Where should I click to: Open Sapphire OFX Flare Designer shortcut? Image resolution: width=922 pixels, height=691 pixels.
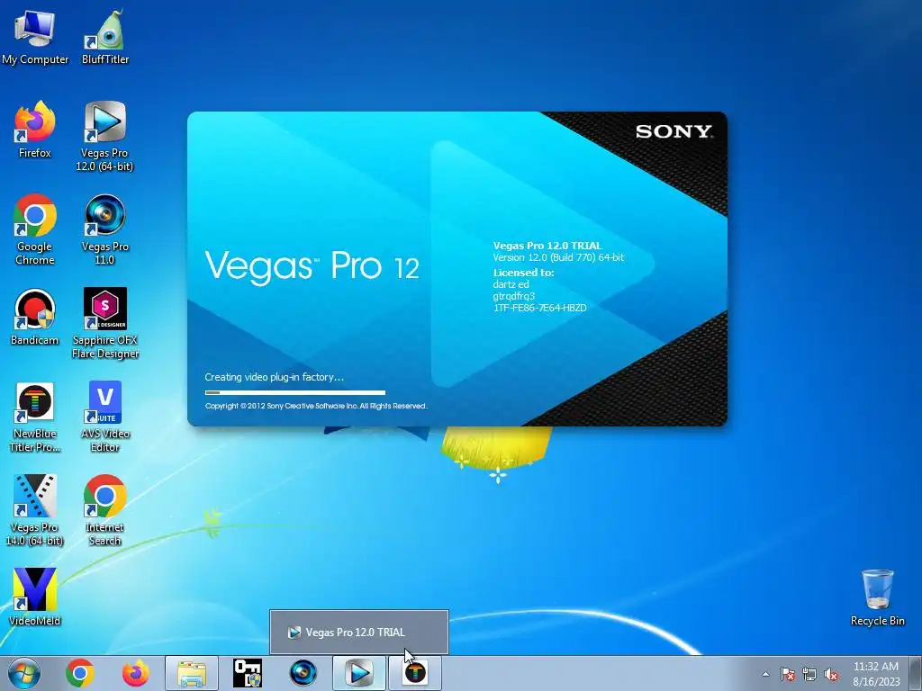click(x=105, y=323)
